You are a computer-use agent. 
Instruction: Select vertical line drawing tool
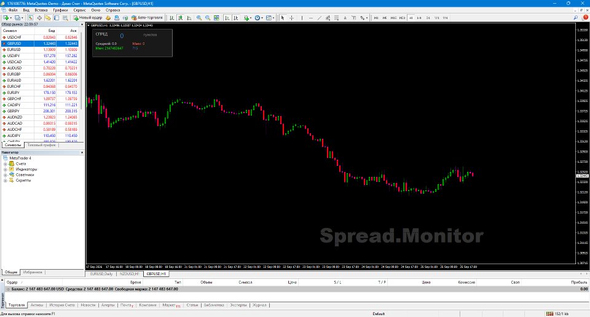pos(302,18)
